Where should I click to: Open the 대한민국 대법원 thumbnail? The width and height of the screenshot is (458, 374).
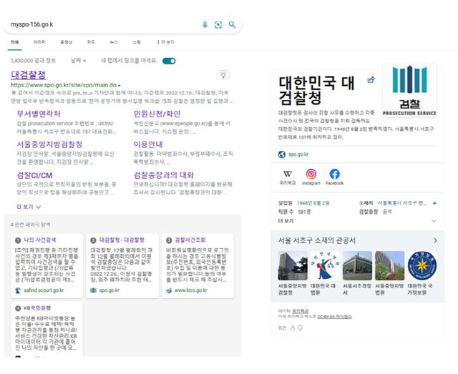tap(325, 266)
